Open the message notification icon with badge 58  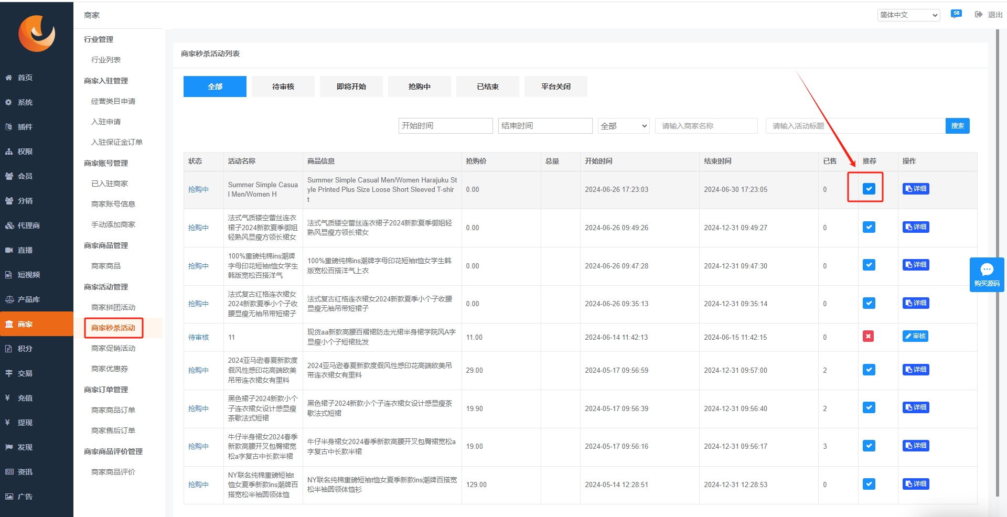956,14
